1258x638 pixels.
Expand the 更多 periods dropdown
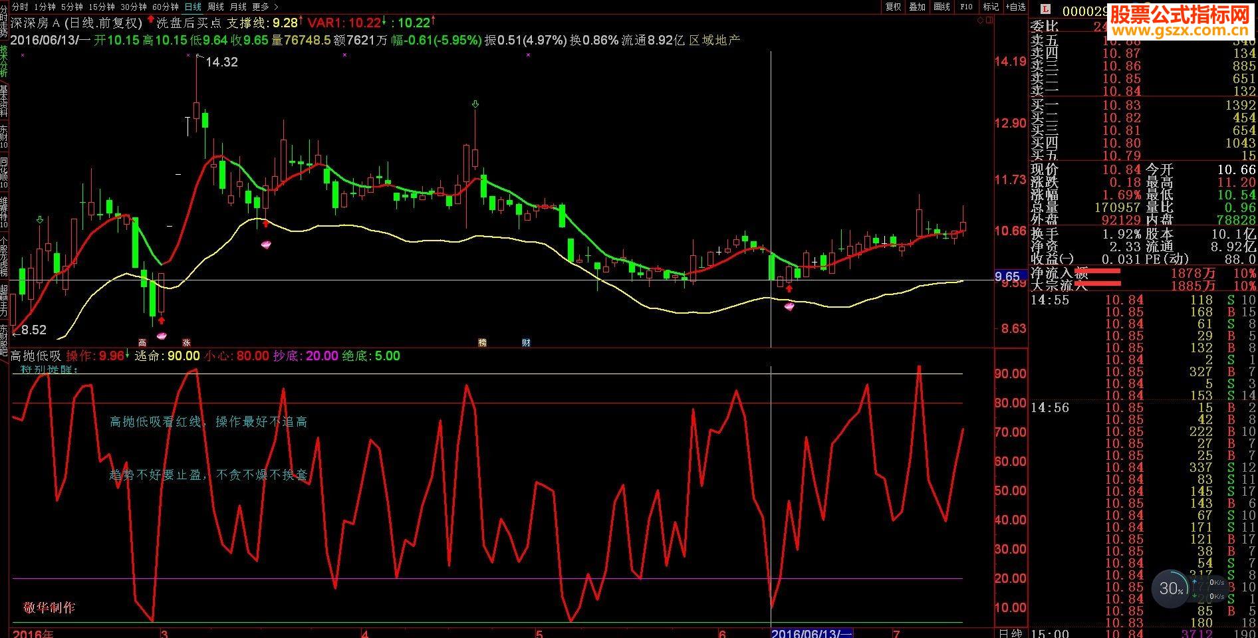265,7
